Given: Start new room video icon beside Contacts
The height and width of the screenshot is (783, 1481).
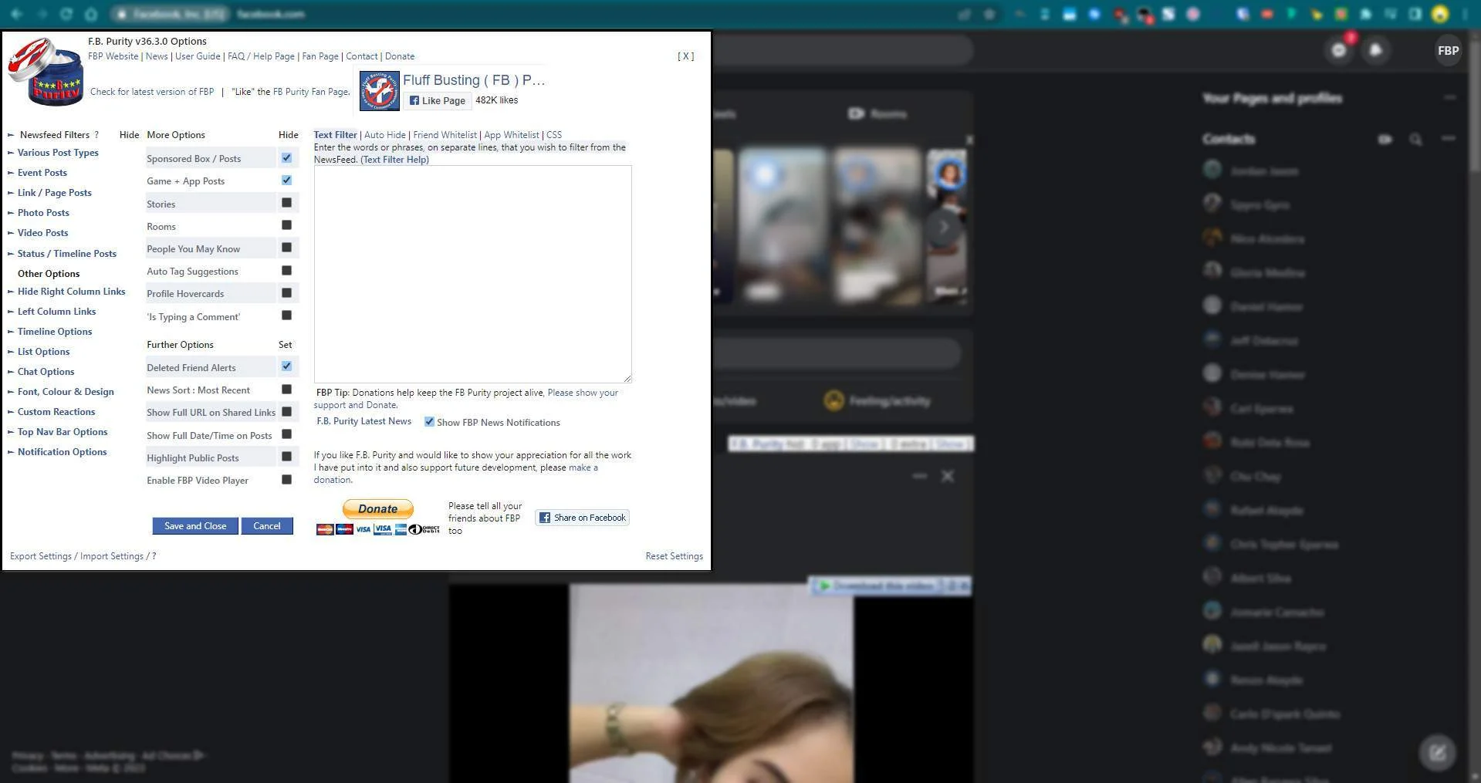Looking at the screenshot, I should coord(1385,139).
